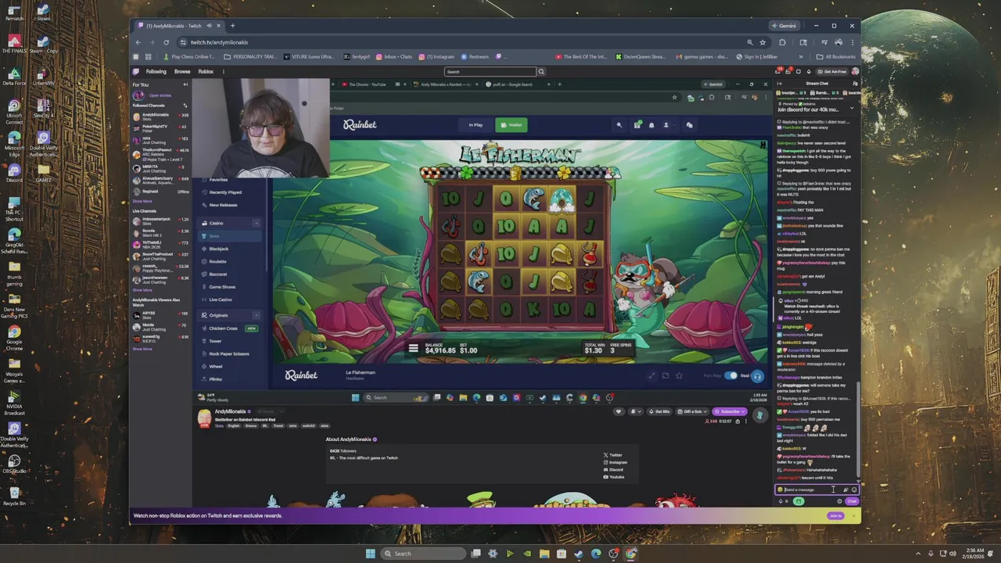
Task: Open the Gemini button in Chrome
Action: [x=784, y=26]
